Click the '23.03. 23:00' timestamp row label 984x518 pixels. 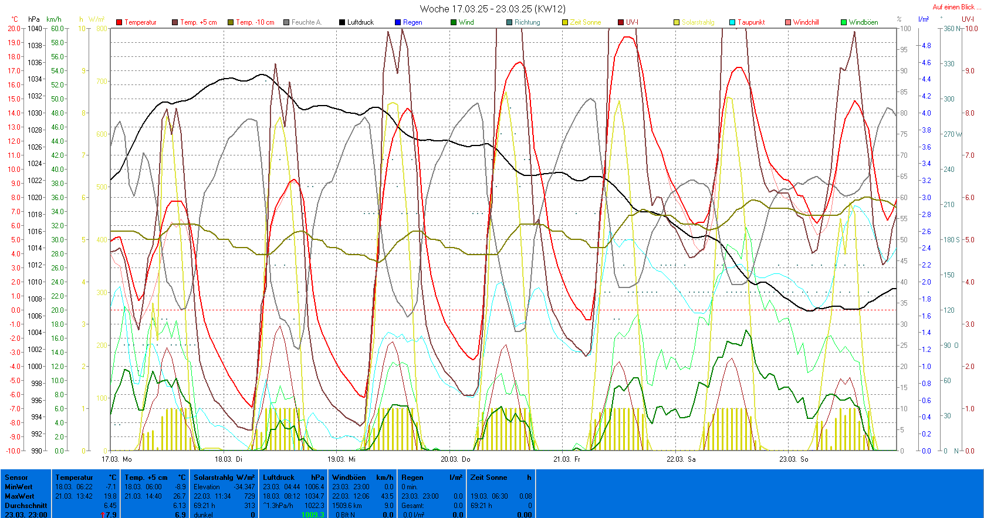click(x=26, y=515)
